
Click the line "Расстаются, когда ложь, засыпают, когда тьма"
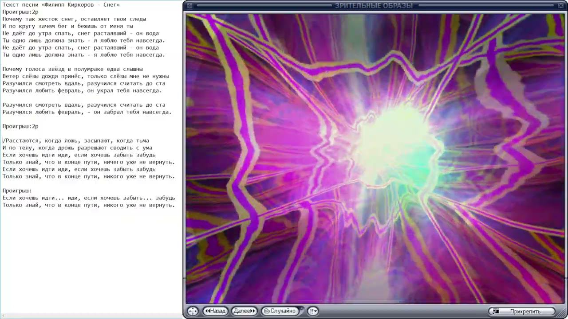click(76, 140)
